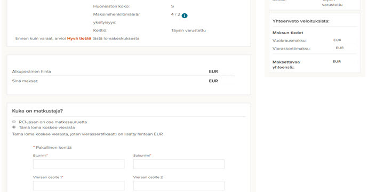Click the Maksettavaa yhteensä label
Image resolution: width=368 pixels, height=192 pixels.
pos(286,65)
